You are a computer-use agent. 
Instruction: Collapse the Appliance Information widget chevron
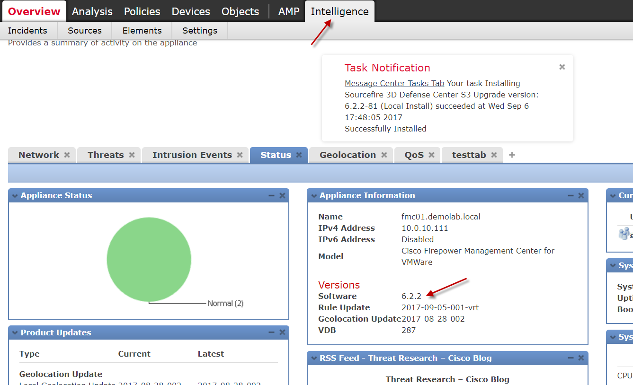click(313, 196)
